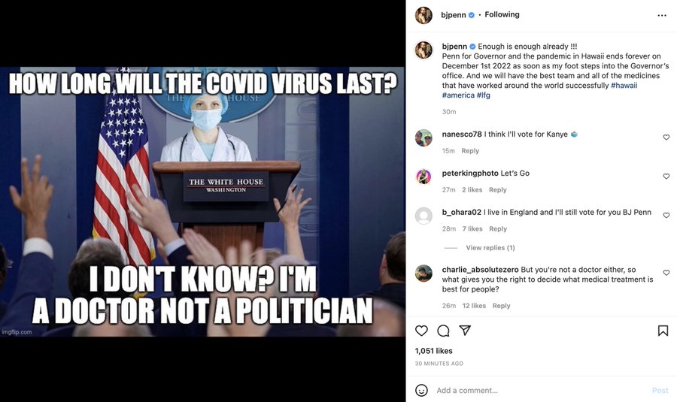677x402 pixels.
Task: Open the comment bubble icon
Action: [x=443, y=331]
